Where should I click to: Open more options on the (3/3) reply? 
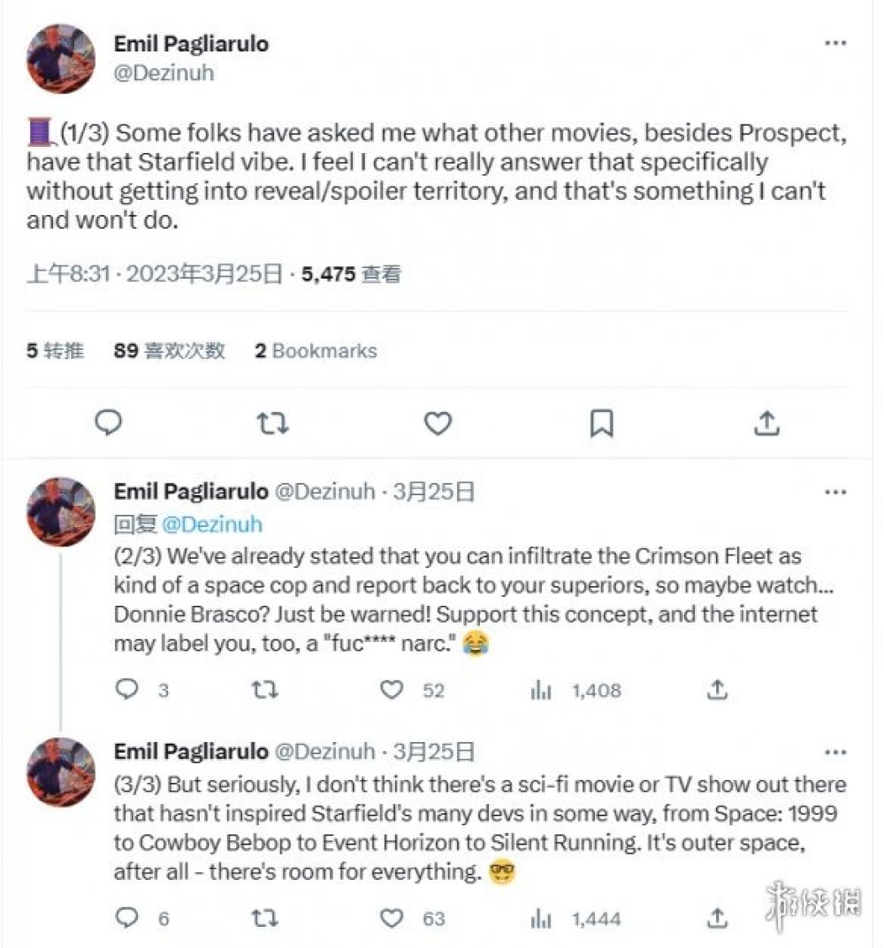[x=835, y=753]
